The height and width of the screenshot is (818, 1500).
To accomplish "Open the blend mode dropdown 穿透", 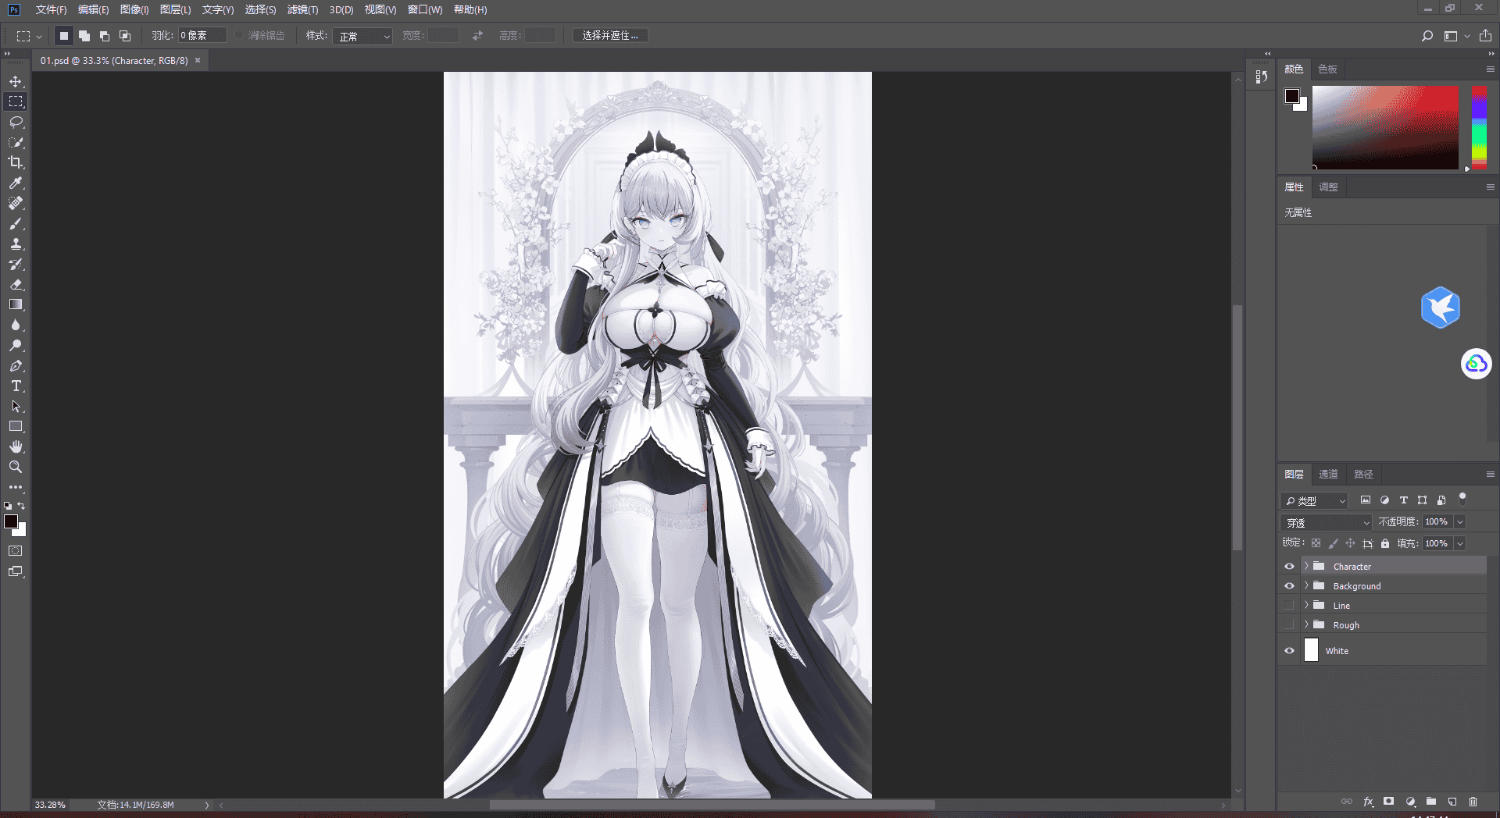I will 1327,522.
